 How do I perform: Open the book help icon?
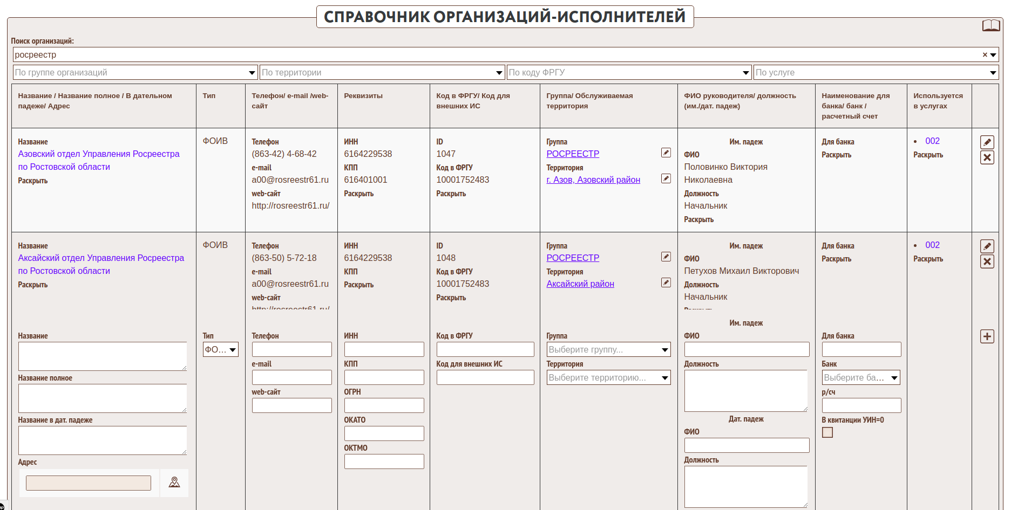click(990, 25)
